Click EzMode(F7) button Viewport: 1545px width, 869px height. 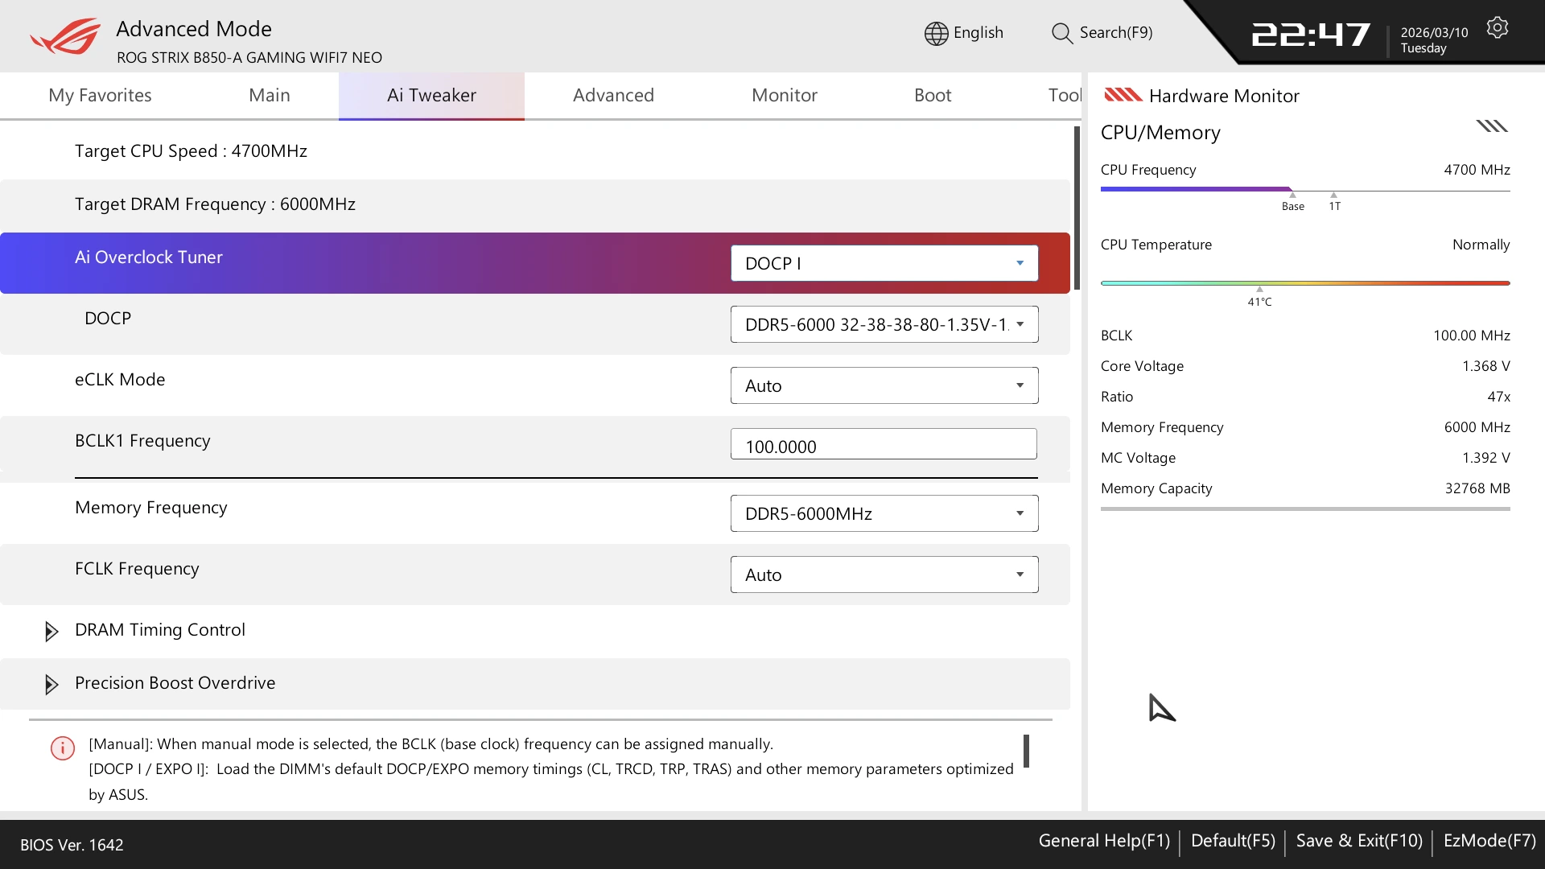pyautogui.click(x=1489, y=841)
